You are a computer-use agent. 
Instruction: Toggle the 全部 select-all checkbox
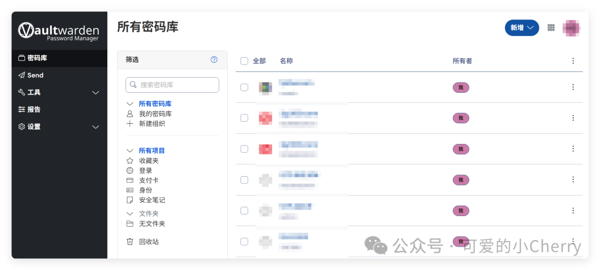point(244,61)
